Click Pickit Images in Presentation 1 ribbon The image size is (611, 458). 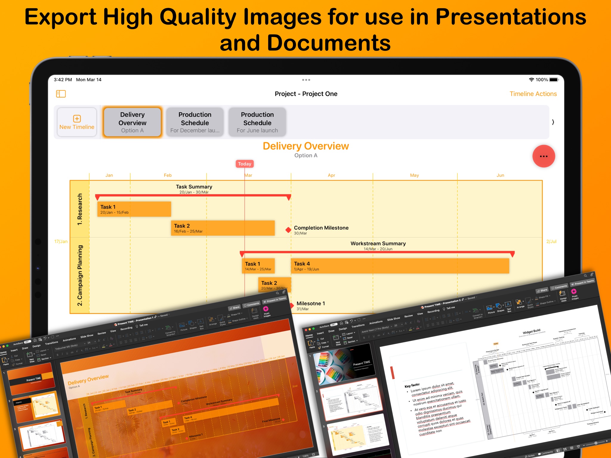[266, 311]
